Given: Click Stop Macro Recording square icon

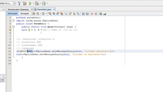Looking at the screenshot, I should coord(96,14).
